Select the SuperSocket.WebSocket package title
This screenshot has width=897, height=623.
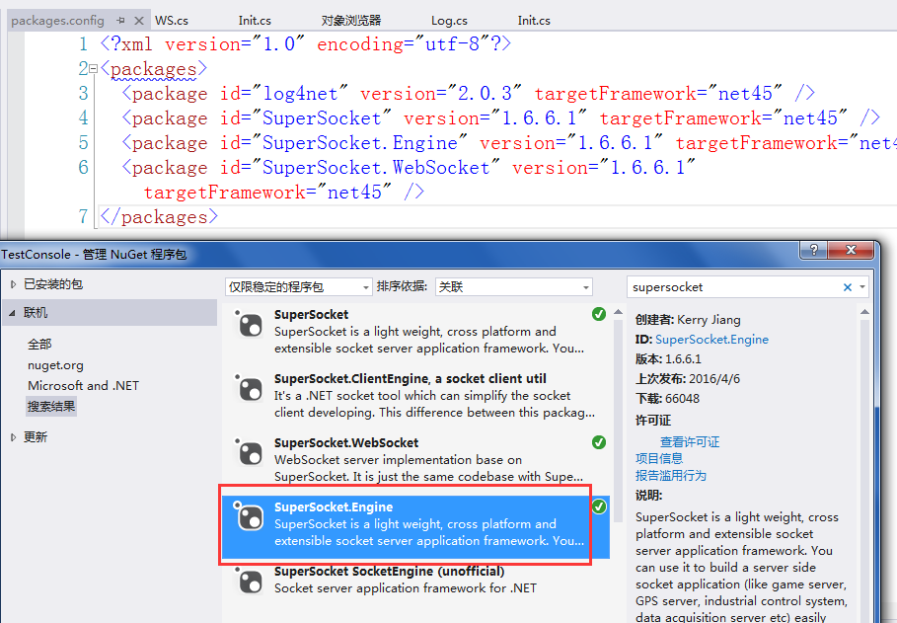point(346,442)
